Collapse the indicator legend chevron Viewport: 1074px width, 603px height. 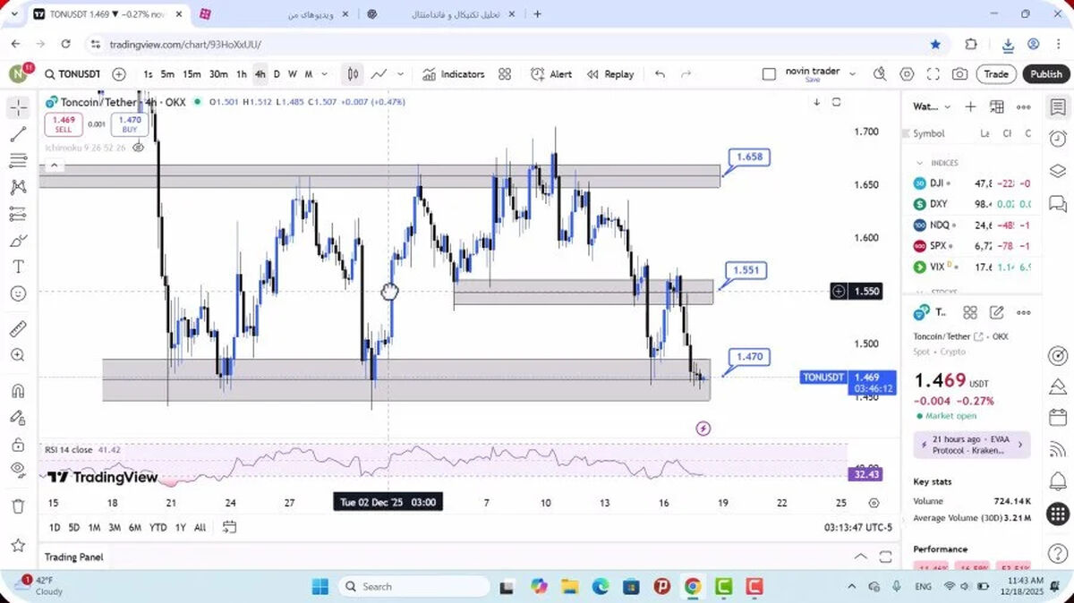pyautogui.click(x=54, y=166)
